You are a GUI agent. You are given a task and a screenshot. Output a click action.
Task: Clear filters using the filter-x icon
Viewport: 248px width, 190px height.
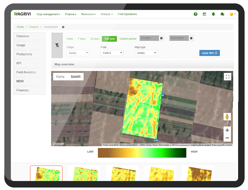pos(57,45)
